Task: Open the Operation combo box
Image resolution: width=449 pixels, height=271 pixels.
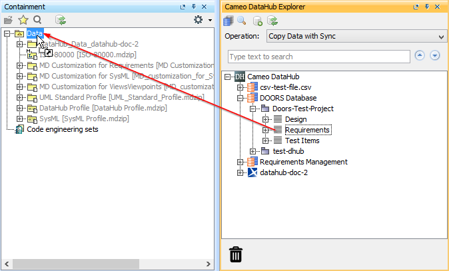Action: 356,36
